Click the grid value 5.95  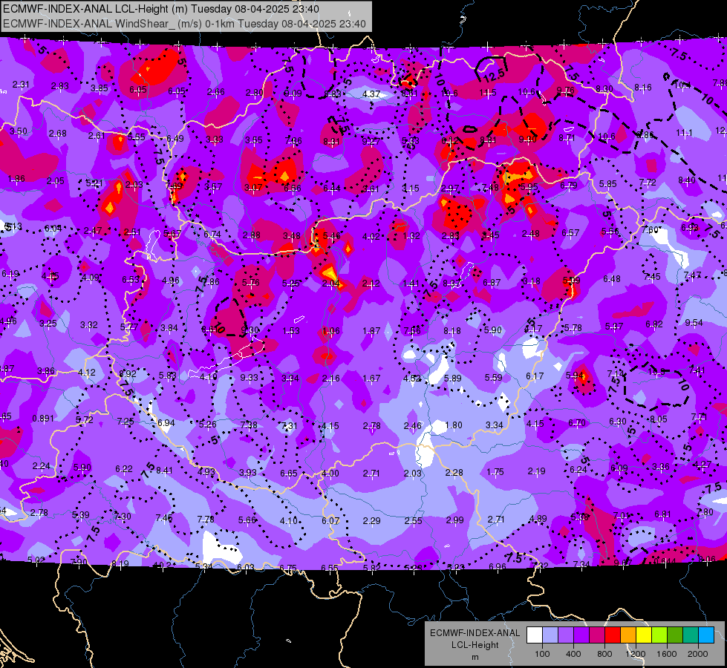coord(529,186)
